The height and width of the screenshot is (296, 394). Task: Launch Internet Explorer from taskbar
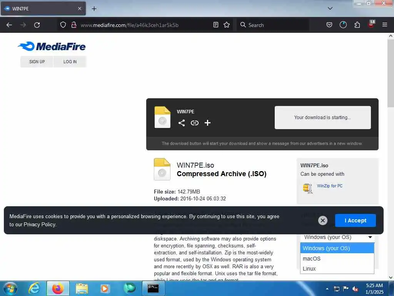coord(34,288)
